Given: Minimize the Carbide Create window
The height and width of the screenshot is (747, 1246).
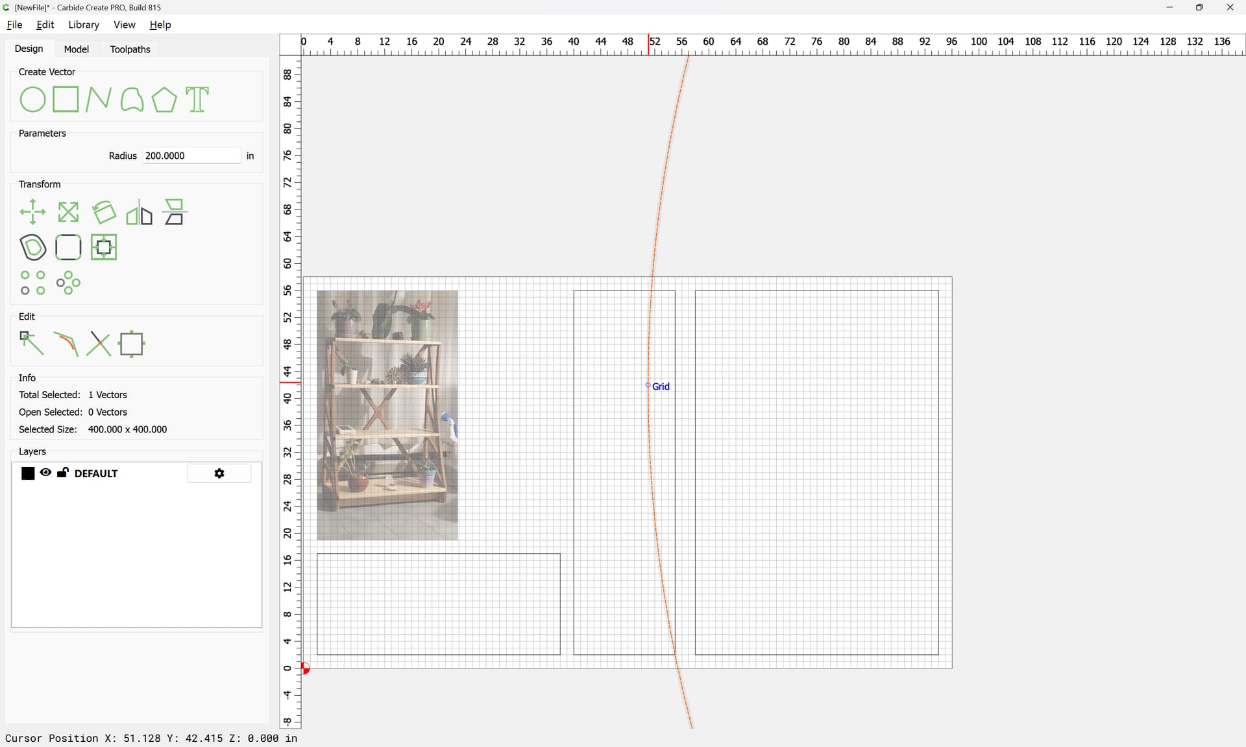Looking at the screenshot, I should click(1169, 7).
